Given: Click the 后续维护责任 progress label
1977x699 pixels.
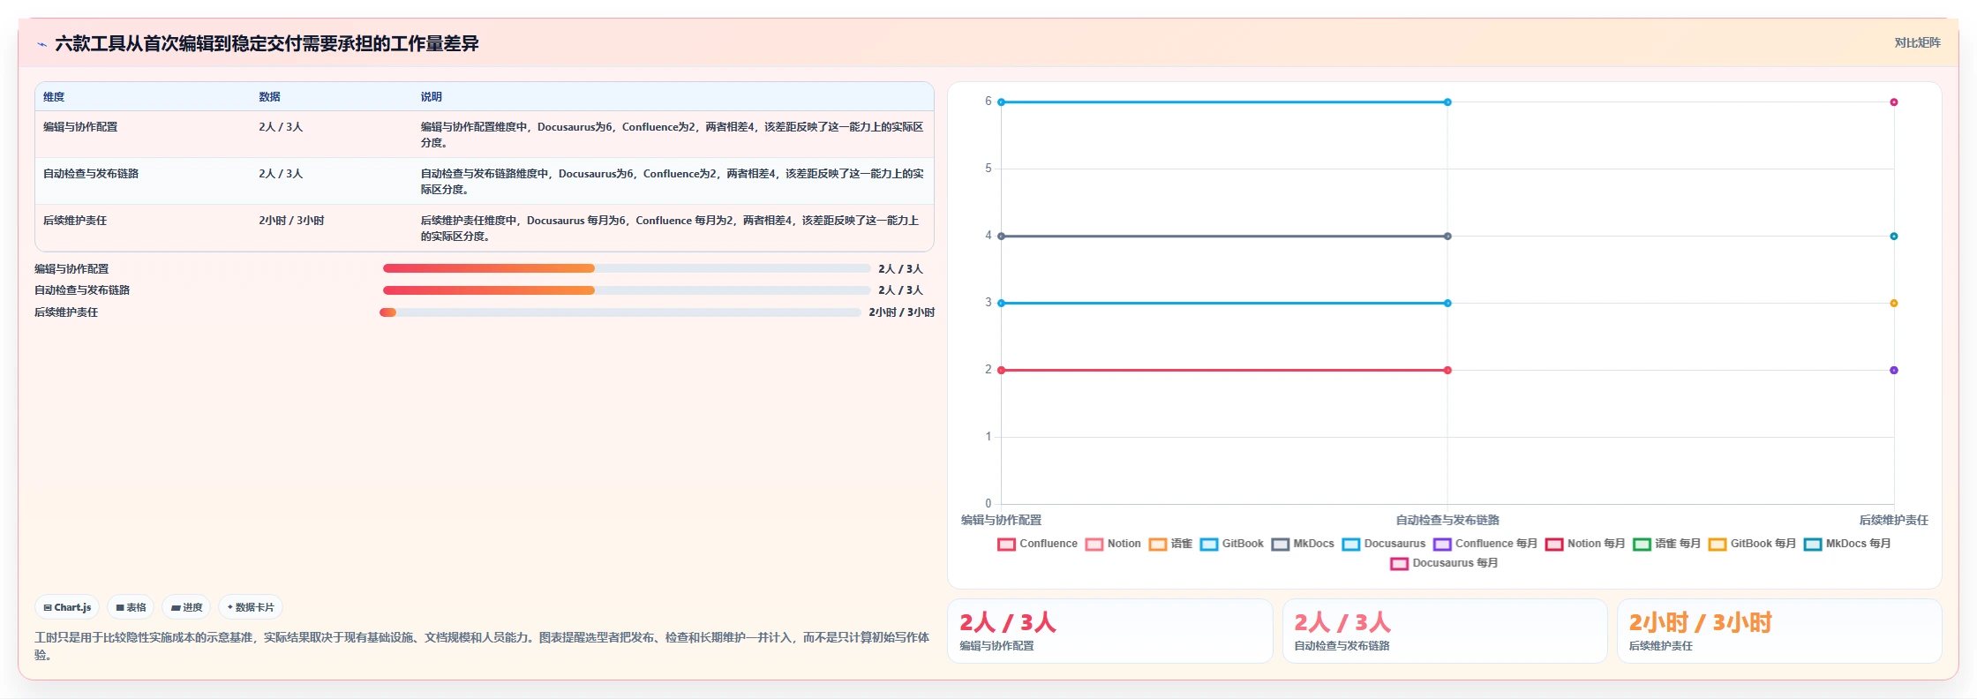Looking at the screenshot, I should pos(66,312).
